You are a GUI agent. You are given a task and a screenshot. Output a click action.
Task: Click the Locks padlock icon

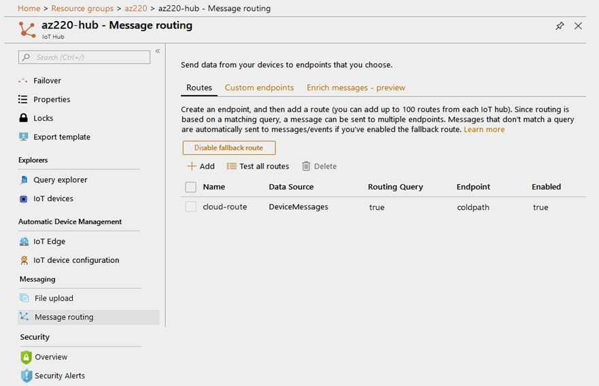[x=24, y=118]
